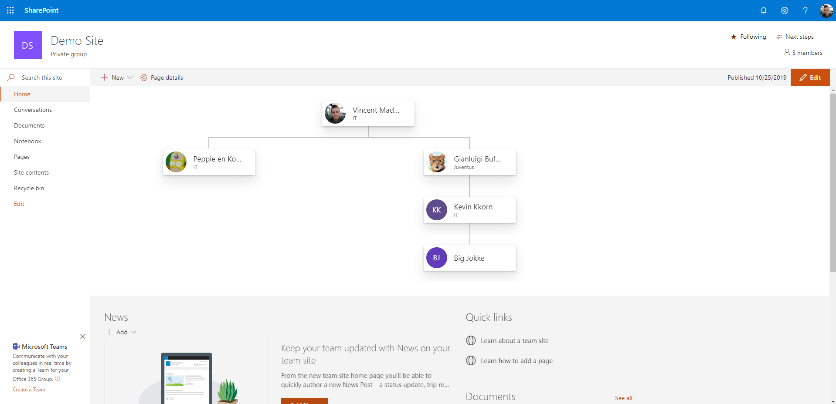Click the News placeholder illustration thumbnail

point(187,373)
